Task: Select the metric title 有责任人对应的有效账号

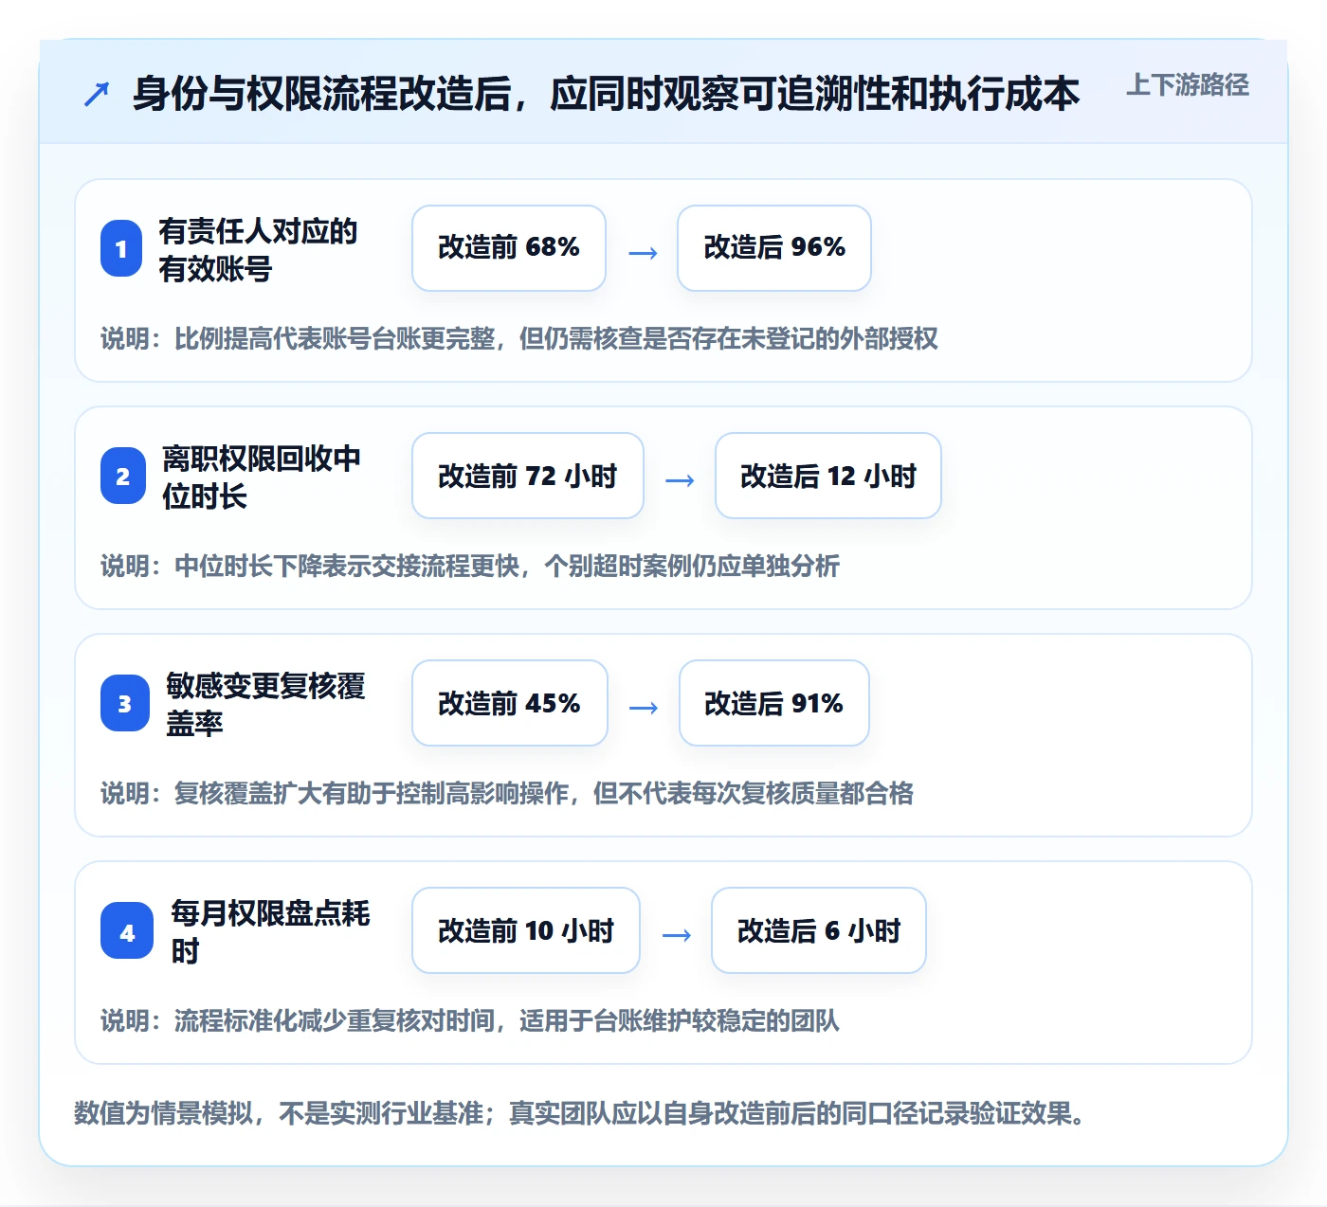Action: 258,249
